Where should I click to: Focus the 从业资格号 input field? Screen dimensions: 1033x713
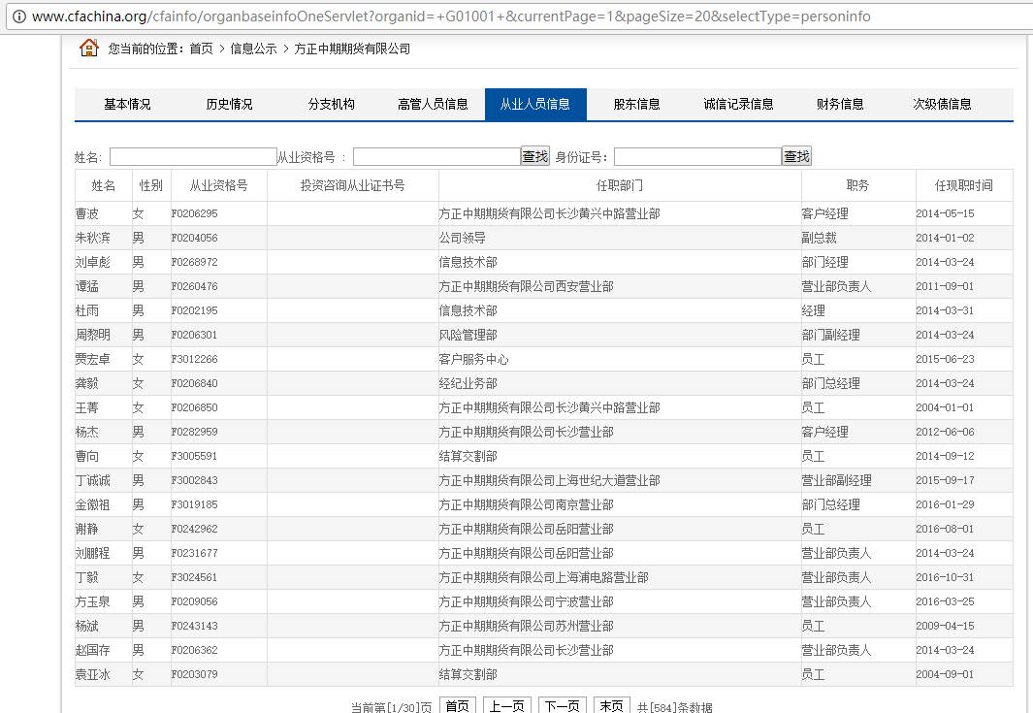click(436, 157)
